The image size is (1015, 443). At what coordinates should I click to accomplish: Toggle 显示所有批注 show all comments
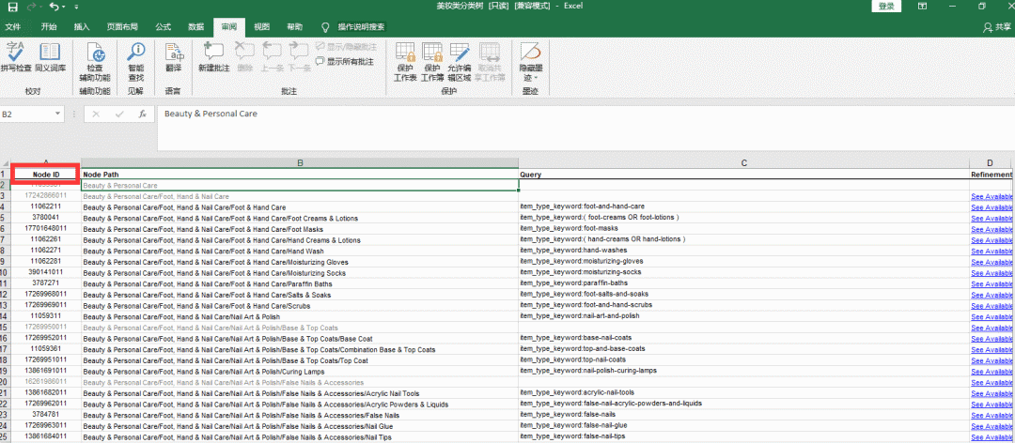[344, 61]
